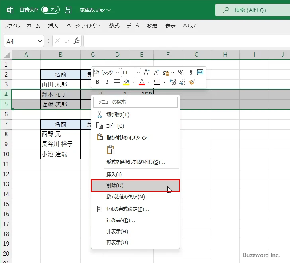Click cell containing 長谷川 裕子
This screenshot has width=290, height=263.
(61, 144)
